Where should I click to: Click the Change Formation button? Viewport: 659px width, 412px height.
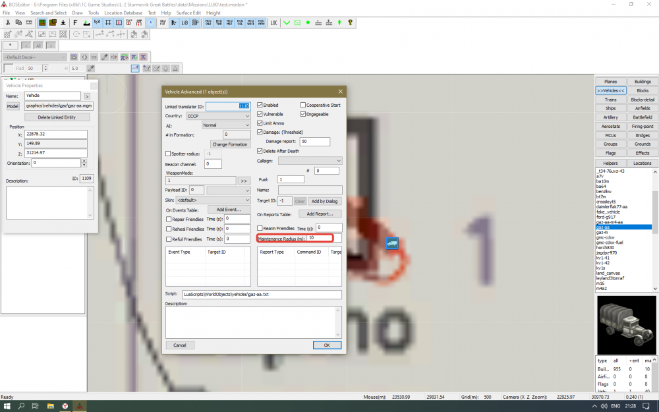230,144
